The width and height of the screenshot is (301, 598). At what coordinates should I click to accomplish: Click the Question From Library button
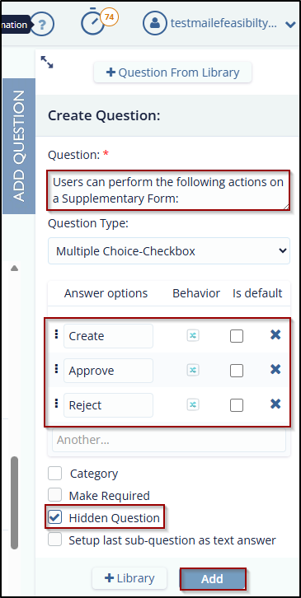172,72
